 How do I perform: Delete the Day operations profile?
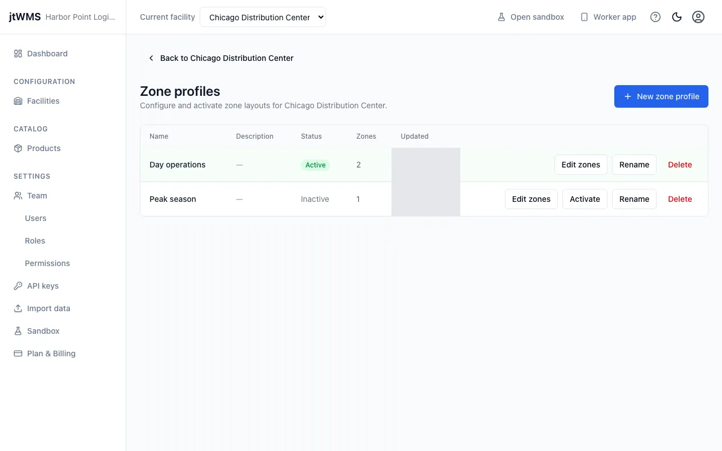pyautogui.click(x=680, y=165)
